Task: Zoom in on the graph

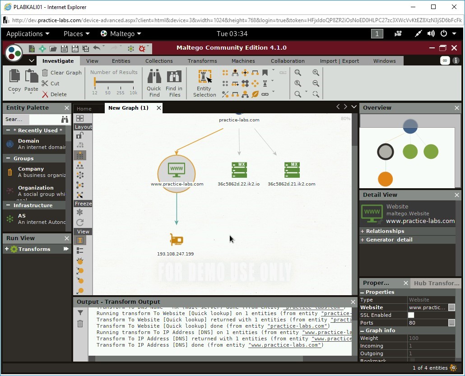Action: 316,72
